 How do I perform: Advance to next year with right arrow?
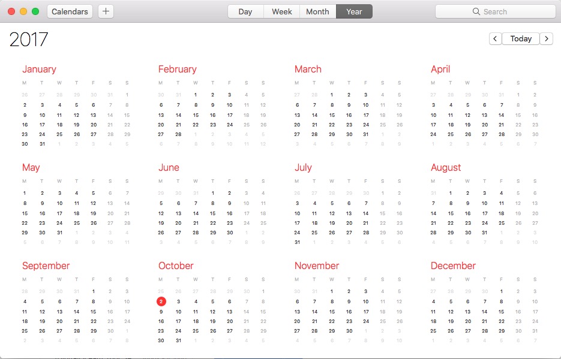pos(546,38)
